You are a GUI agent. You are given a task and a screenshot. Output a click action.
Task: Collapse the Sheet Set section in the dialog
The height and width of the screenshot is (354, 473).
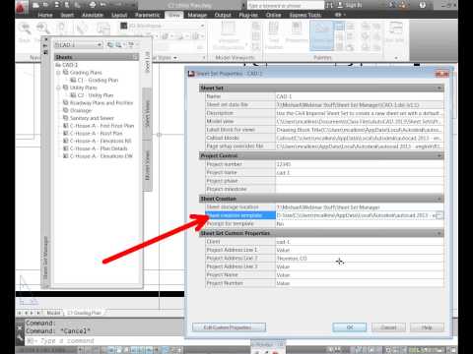point(439,88)
